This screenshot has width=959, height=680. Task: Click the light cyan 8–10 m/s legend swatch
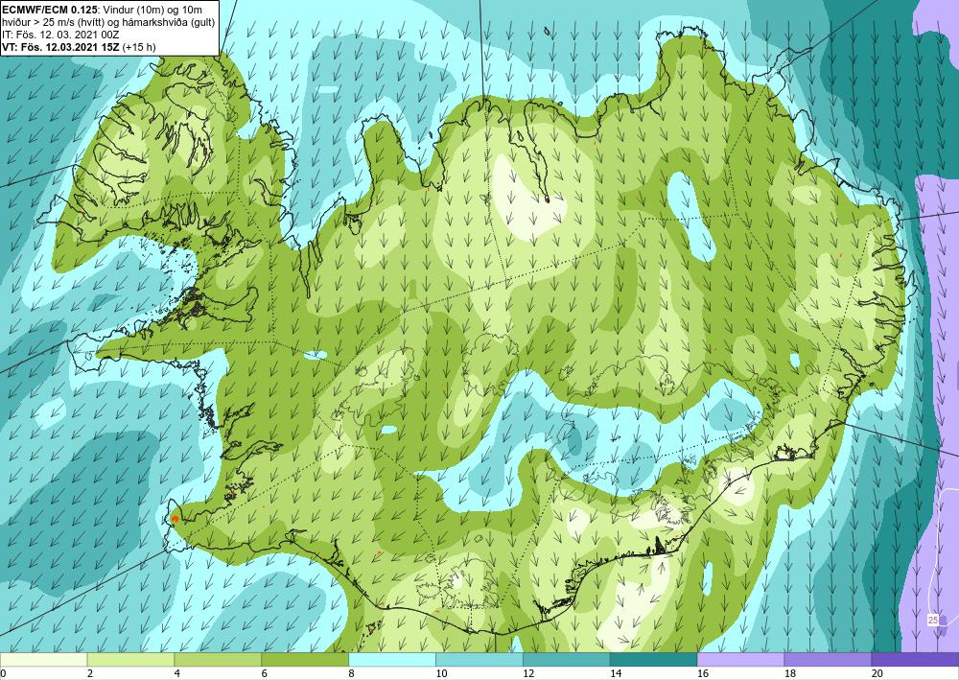pyautogui.click(x=392, y=660)
